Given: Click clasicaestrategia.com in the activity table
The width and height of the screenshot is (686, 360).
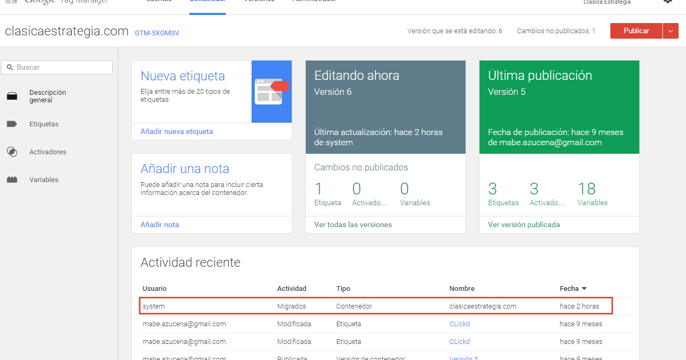Looking at the screenshot, I should pyautogui.click(x=483, y=306).
